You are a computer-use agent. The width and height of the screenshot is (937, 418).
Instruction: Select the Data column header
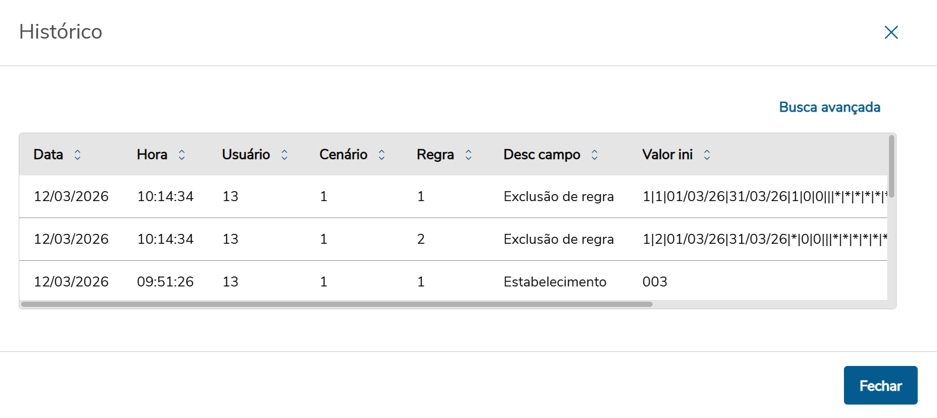[x=49, y=154]
